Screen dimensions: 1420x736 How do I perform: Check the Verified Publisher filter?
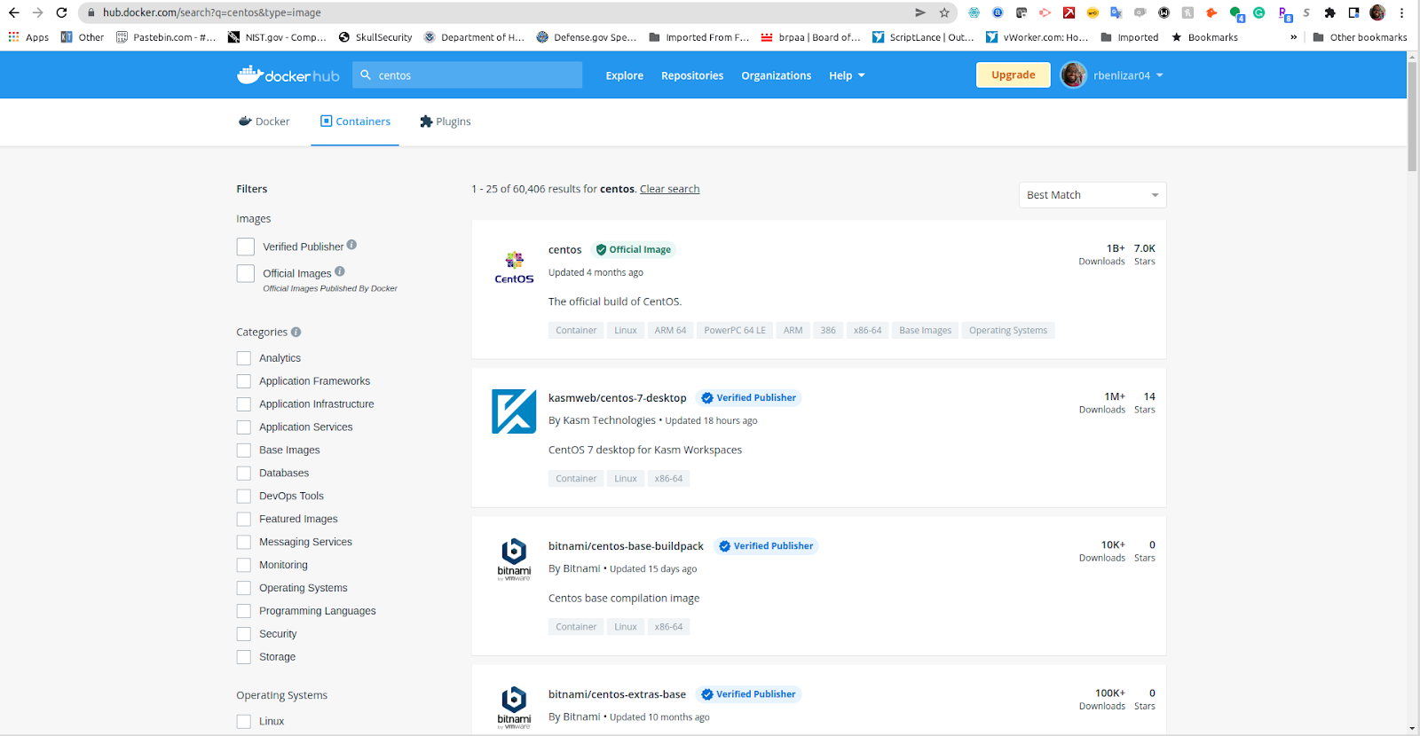(246, 247)
